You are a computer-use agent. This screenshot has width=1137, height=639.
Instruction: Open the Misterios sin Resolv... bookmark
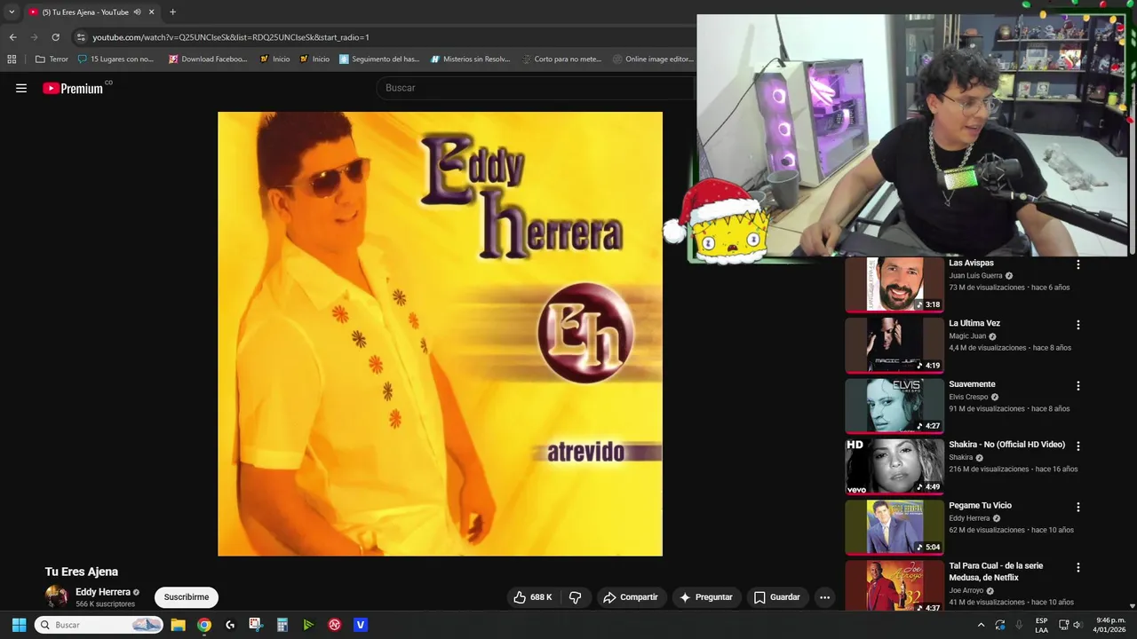[470, 59]
